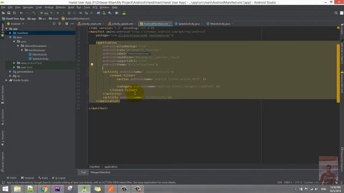
Task: Open PhpStorm from taskbar
Action: click(58, 189)
